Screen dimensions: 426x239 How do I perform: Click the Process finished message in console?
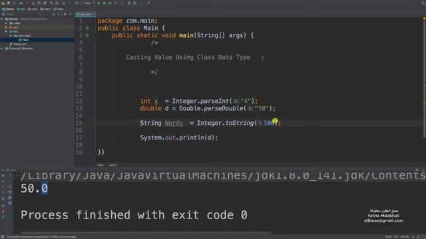[134, 215]
